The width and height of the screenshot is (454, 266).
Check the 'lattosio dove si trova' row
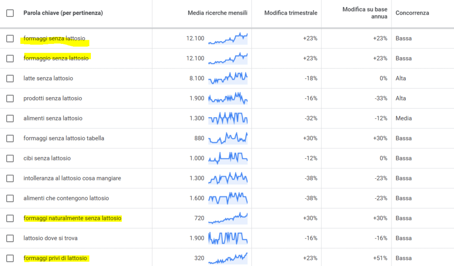click(10, 238)
